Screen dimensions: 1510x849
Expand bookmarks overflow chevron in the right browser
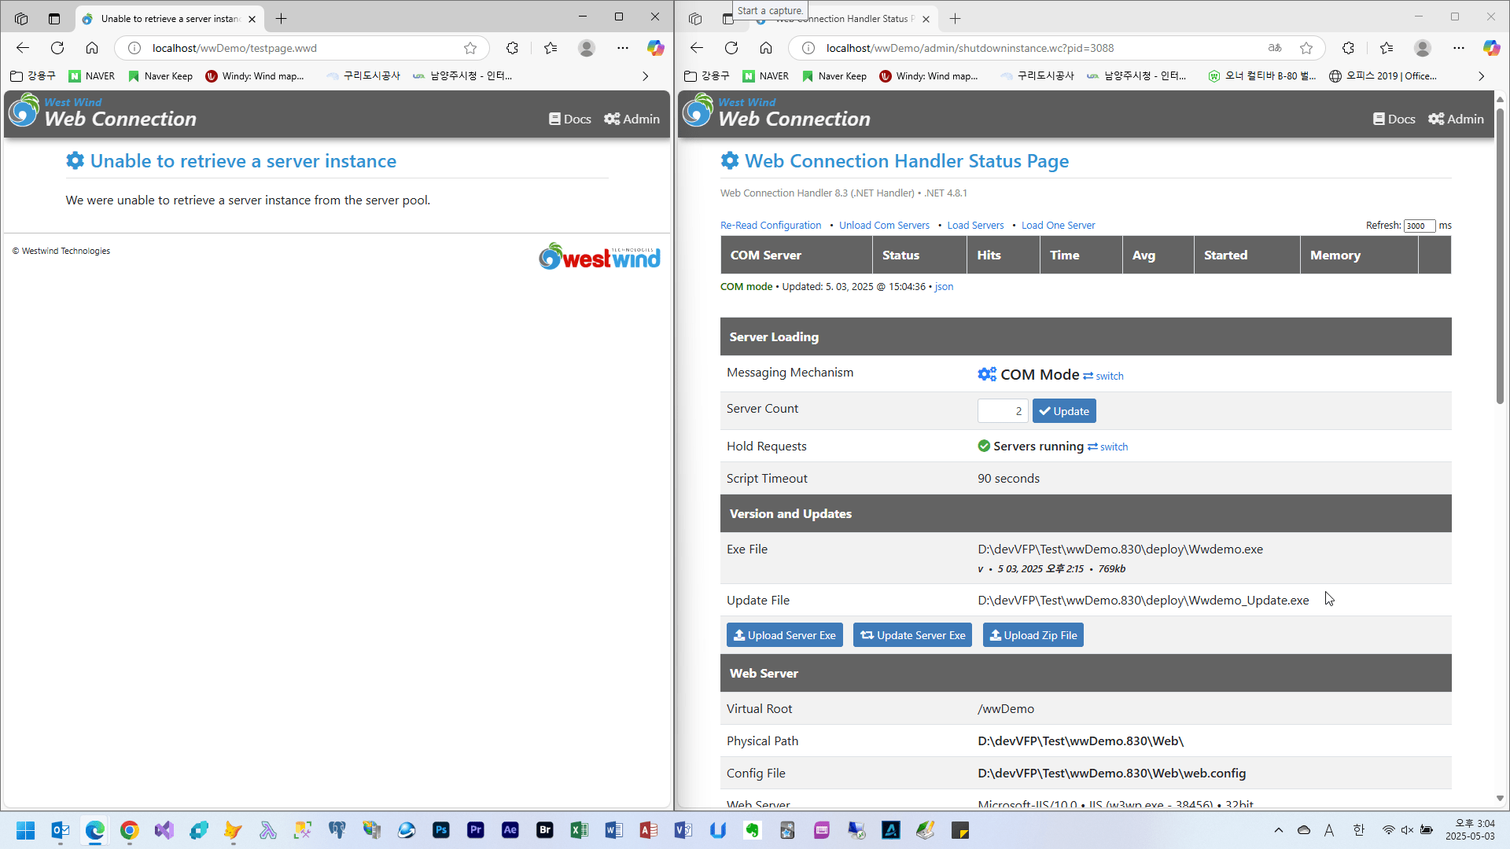click(x=1481, y=76)
